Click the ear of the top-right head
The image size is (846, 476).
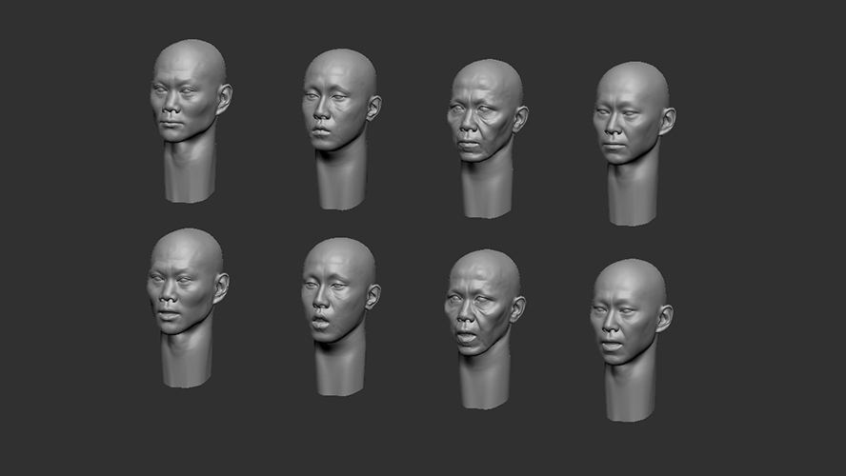tap(668, 121)
